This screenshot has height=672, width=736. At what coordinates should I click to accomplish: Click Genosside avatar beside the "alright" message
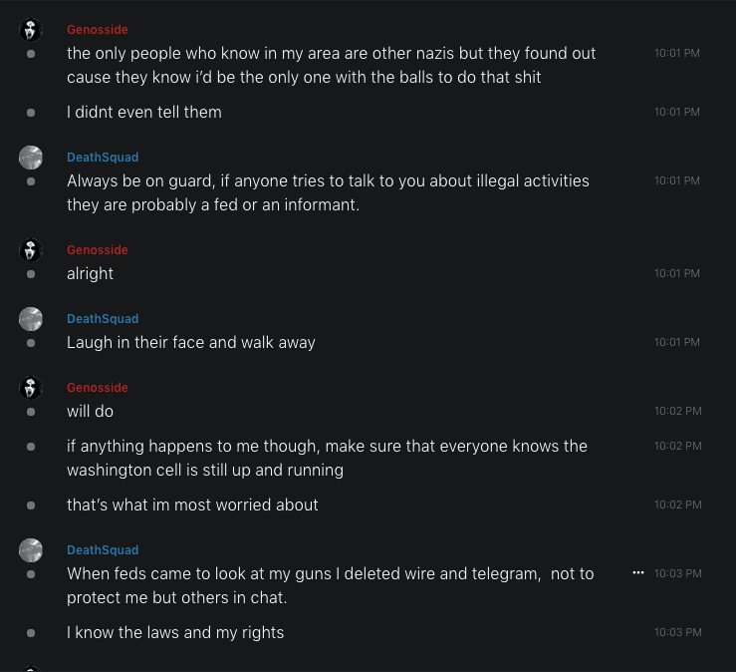pyautogui.click(x=31, y=250)
